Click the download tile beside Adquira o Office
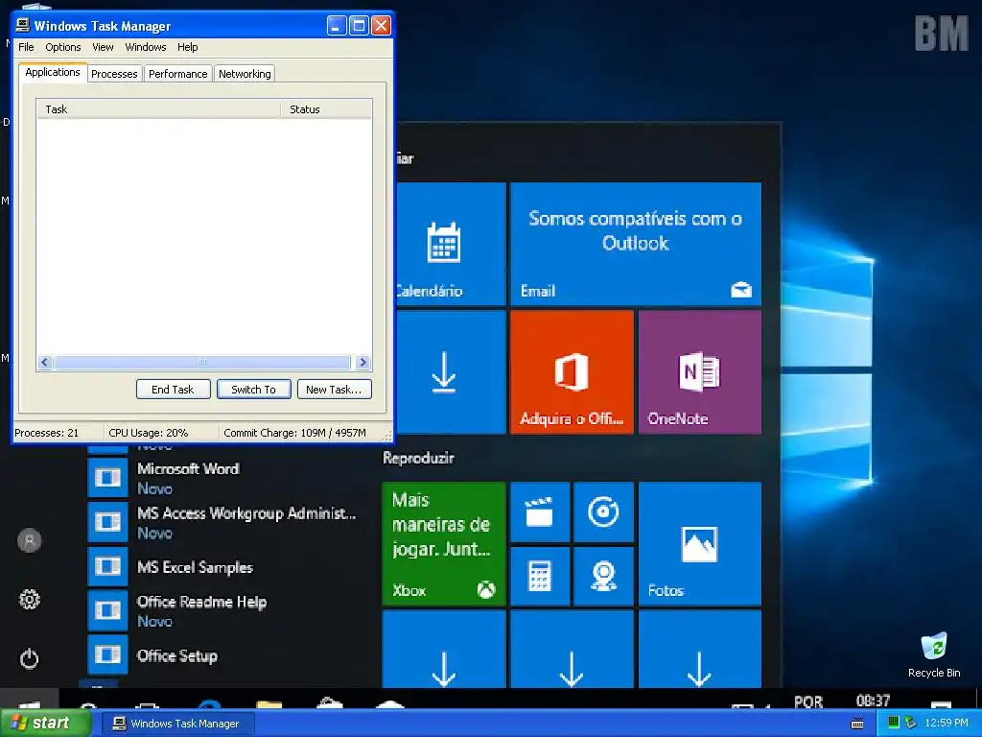This screenshot has height=737, width=982. (451, 372)
